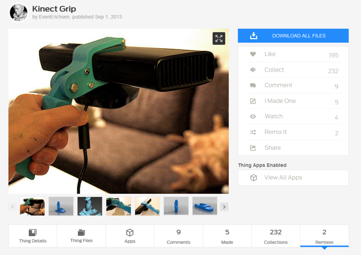Click the cube icon beside View All Apps
Screen dimensions: 361x255
(x=253, y=178)
